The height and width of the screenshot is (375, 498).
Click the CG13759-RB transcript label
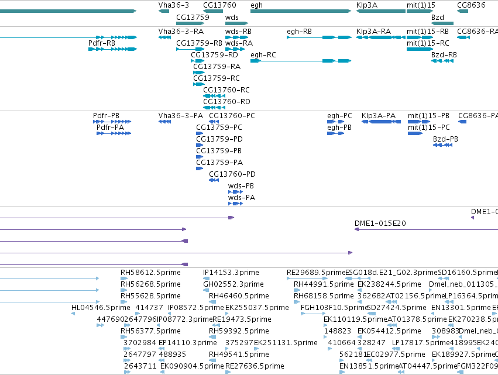tap(199, 43)
